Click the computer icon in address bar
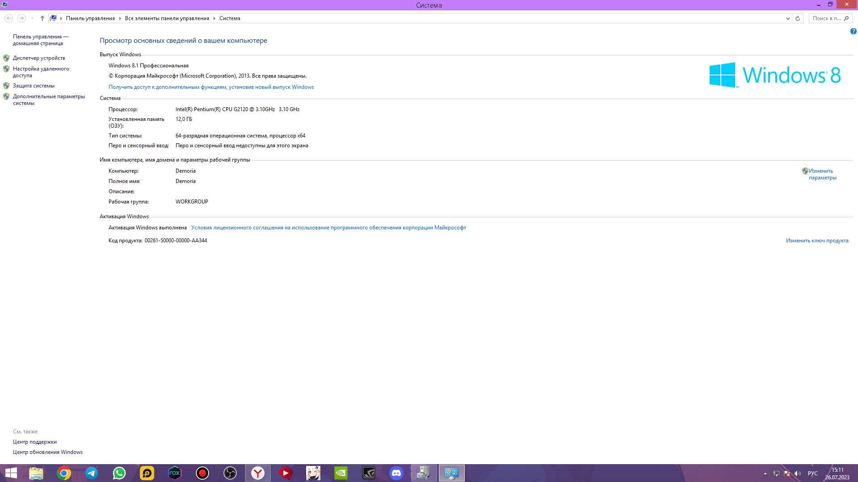Image resolution: width=858 pixels, height=482 pixels. point(53,18)
